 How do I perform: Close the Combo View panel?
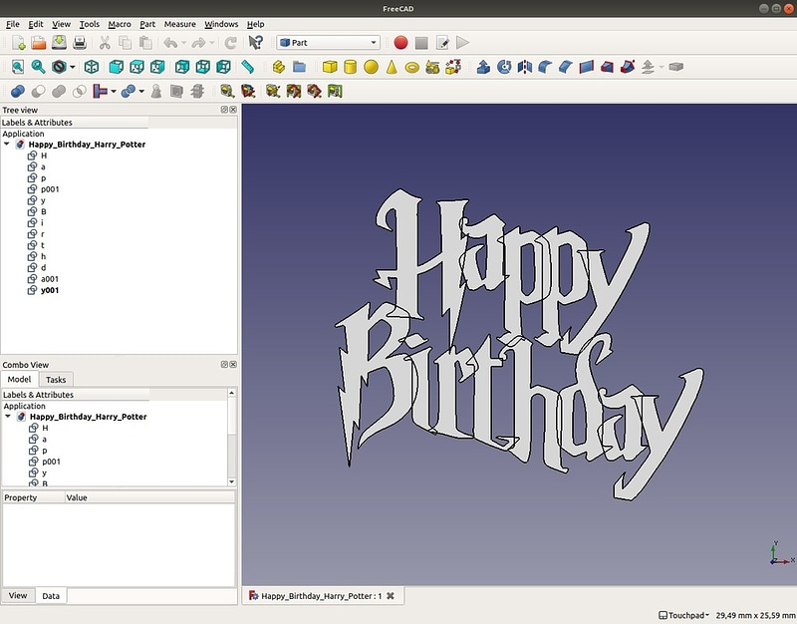233,364
